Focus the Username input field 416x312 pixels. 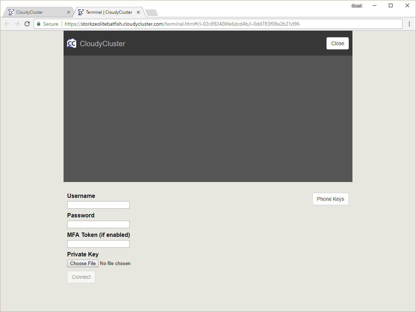pyautogui.click(x=99, y=205)
